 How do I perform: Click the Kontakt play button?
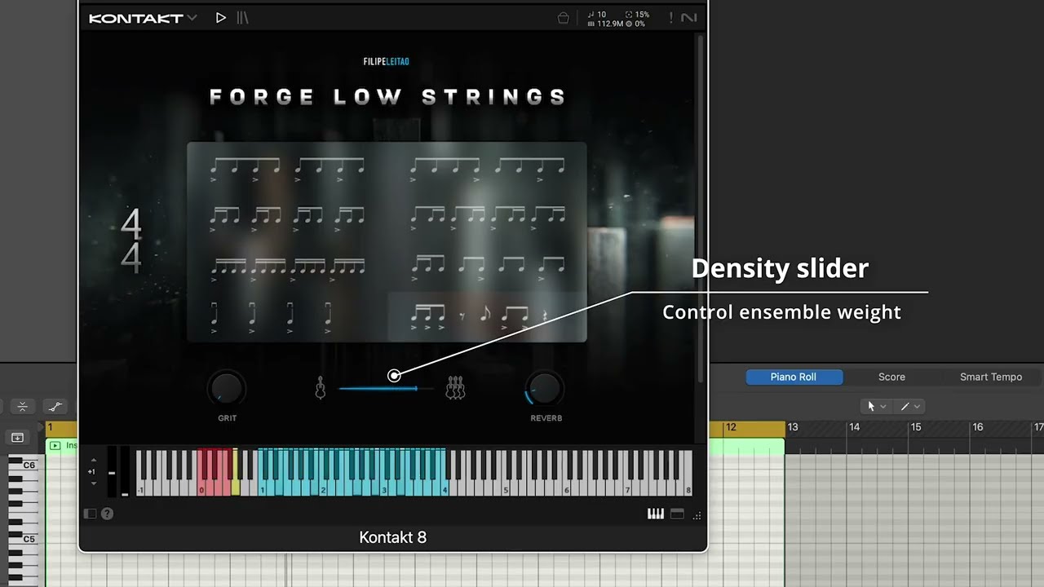coord(220,18)
